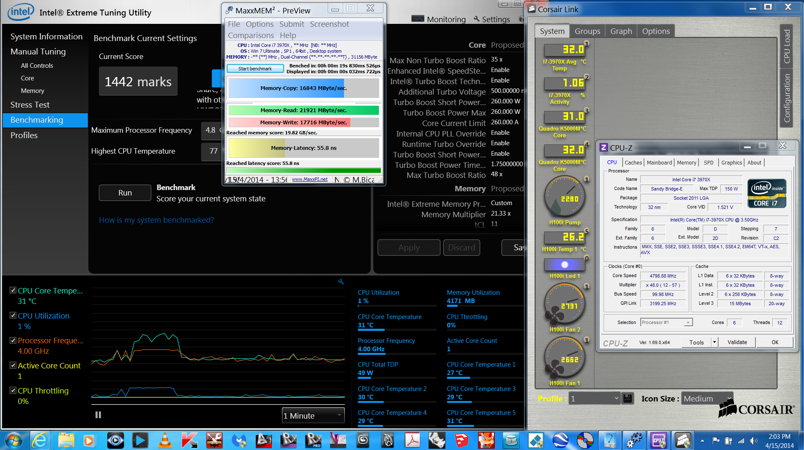
Task: Click the floppy save icon beside Profile
Action: click(628, 399)
